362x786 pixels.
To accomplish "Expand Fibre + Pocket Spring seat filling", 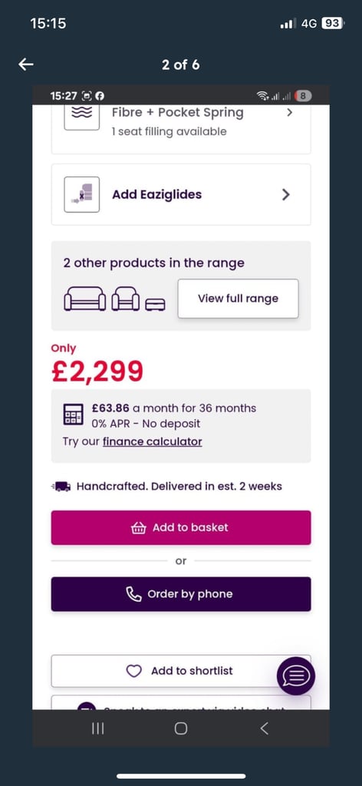I will pyautogui.click(x=181, y=128).
